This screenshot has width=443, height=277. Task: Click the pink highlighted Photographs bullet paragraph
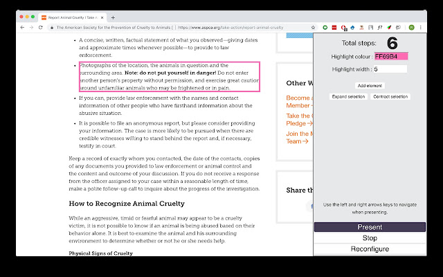click(x=169, y=77)
